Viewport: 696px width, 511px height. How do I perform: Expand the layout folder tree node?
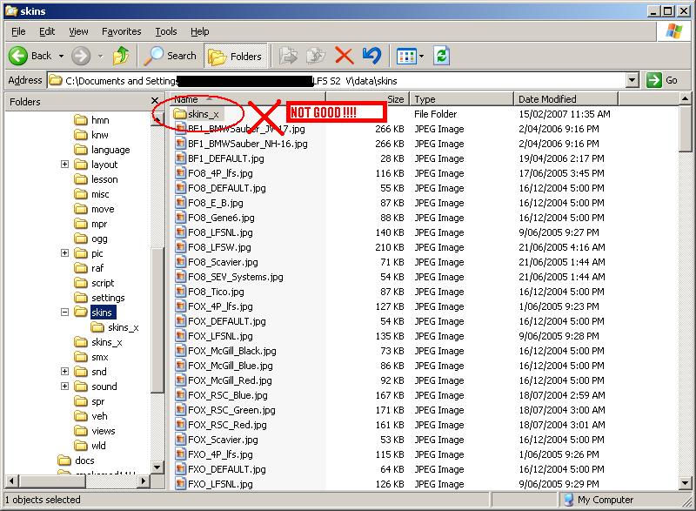(64, 165)
